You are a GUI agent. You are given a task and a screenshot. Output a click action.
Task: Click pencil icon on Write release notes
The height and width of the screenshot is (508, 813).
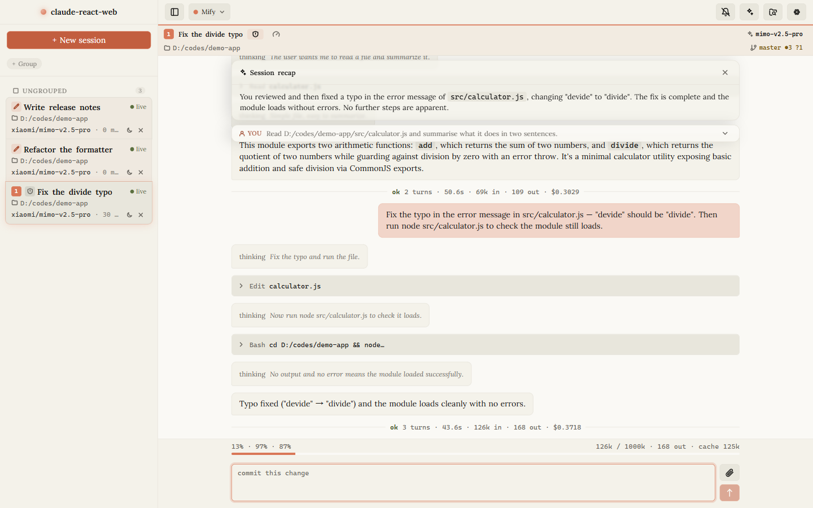pos(16,107)
